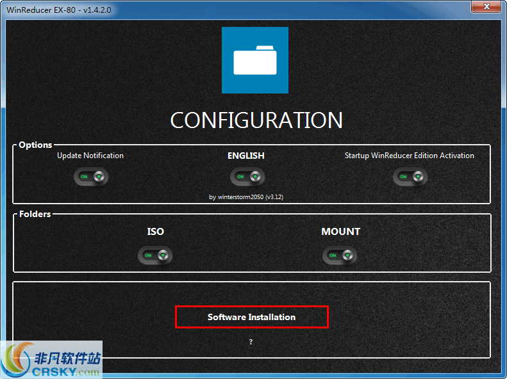Image resolution: width=507 pixels, height=379 pixels.
Task: Click the CONFIGURATION heading
Action: (x=256, y=120)
